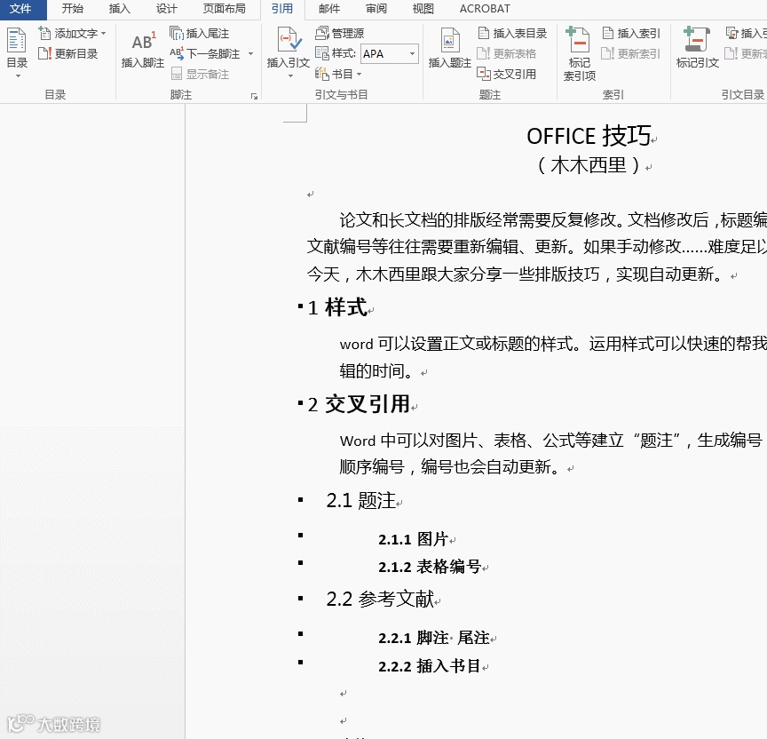Click heading 2.1.2 表格编号
This screenshot has height=739, width=767.
[430, 567]
